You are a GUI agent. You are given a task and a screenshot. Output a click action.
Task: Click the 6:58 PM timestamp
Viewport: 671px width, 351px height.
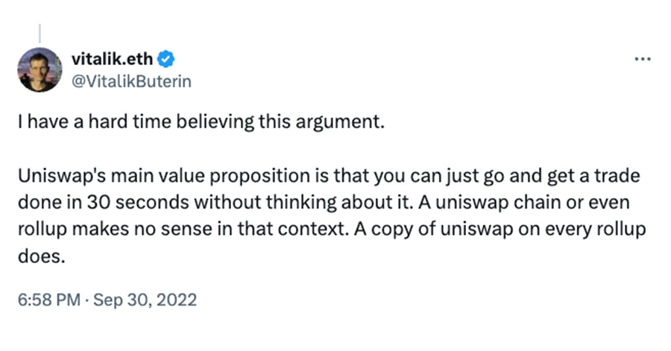(x=48, y=300)
